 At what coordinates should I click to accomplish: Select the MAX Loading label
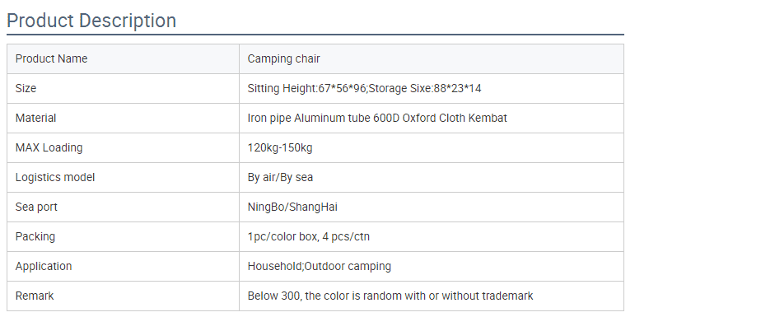(x=49, y=147)
